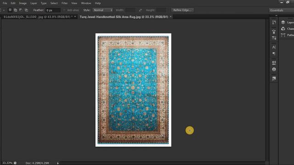Click the 33.33% zoom field
This screenshot has width=294, height=165.
(x=7, y=163)
